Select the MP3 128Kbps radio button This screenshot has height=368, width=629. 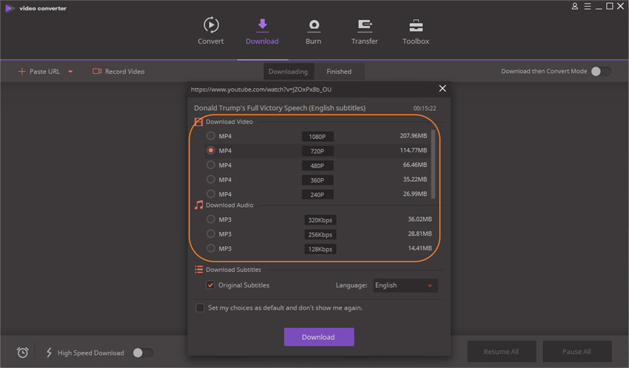pyautogui.click(x=211, y=248)
